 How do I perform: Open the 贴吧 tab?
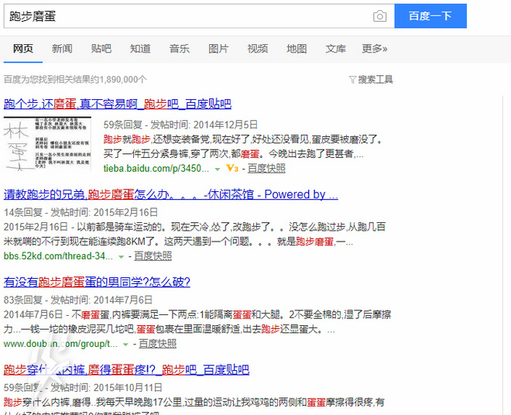[101, 49]
